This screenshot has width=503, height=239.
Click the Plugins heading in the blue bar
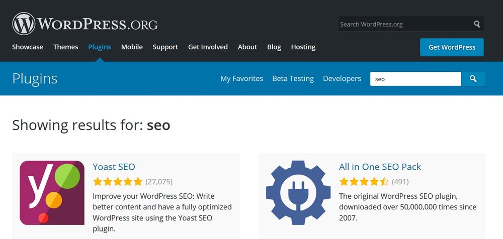[35, 79]
